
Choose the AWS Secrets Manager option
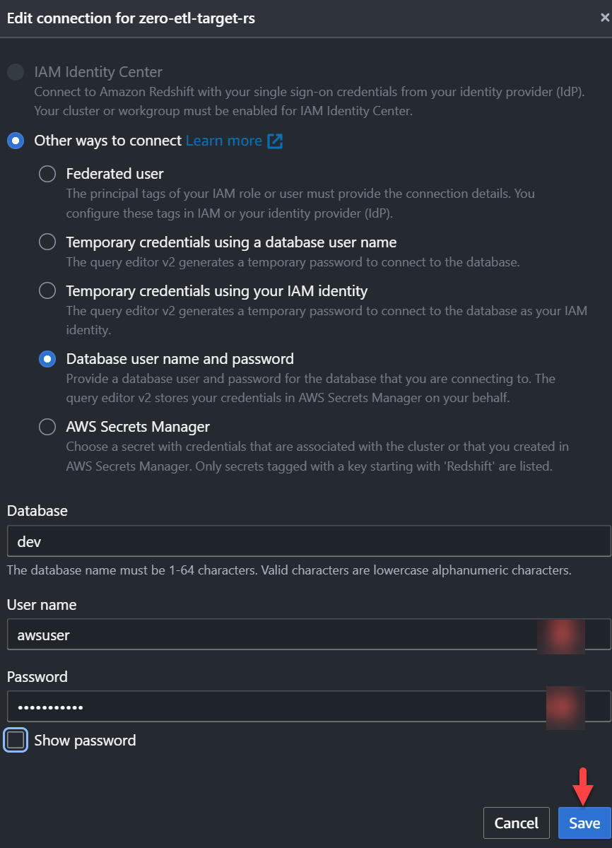(47, 427)
